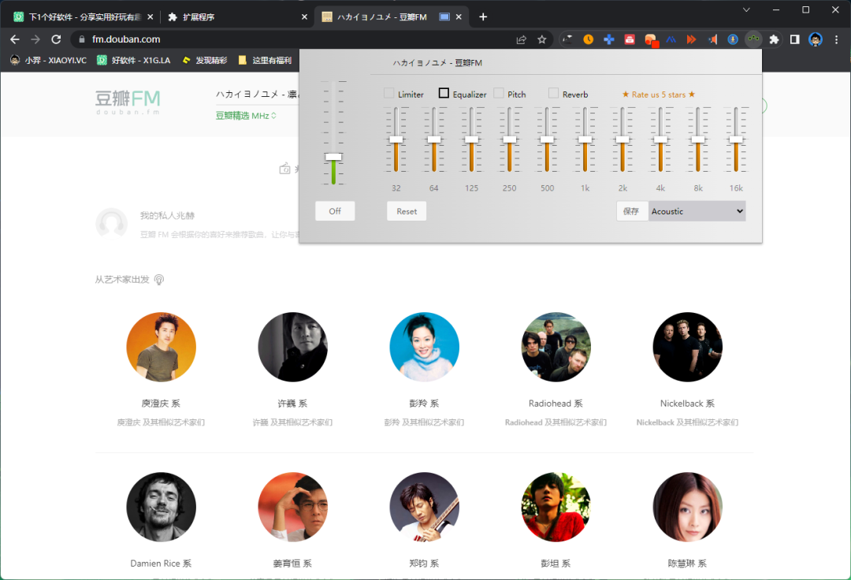Open the Radiohead 系 station link
This screenshot has width=851, height=580.
pyautogui.click(x=556, y=403)
